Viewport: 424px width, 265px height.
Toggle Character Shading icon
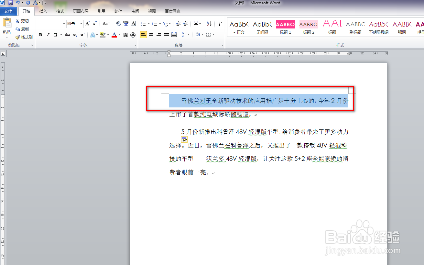click(125, 35)
